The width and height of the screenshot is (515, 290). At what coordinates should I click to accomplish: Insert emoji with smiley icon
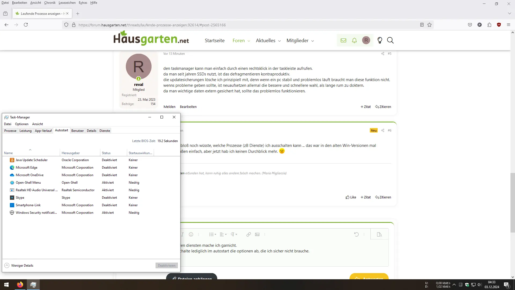click(x=191, y=234)
